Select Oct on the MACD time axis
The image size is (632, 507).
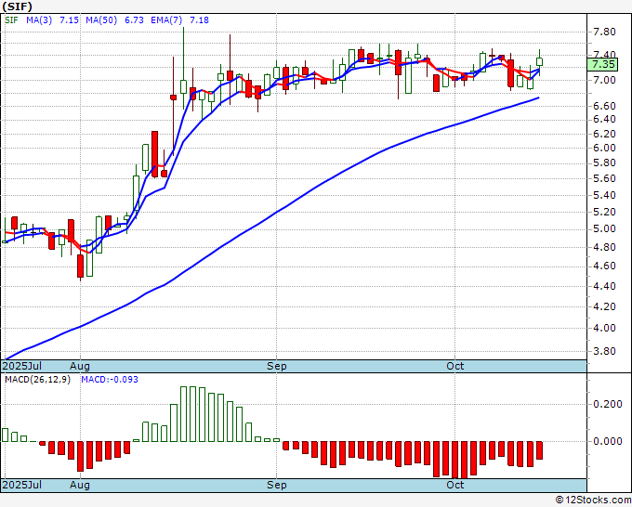(455, 485)
